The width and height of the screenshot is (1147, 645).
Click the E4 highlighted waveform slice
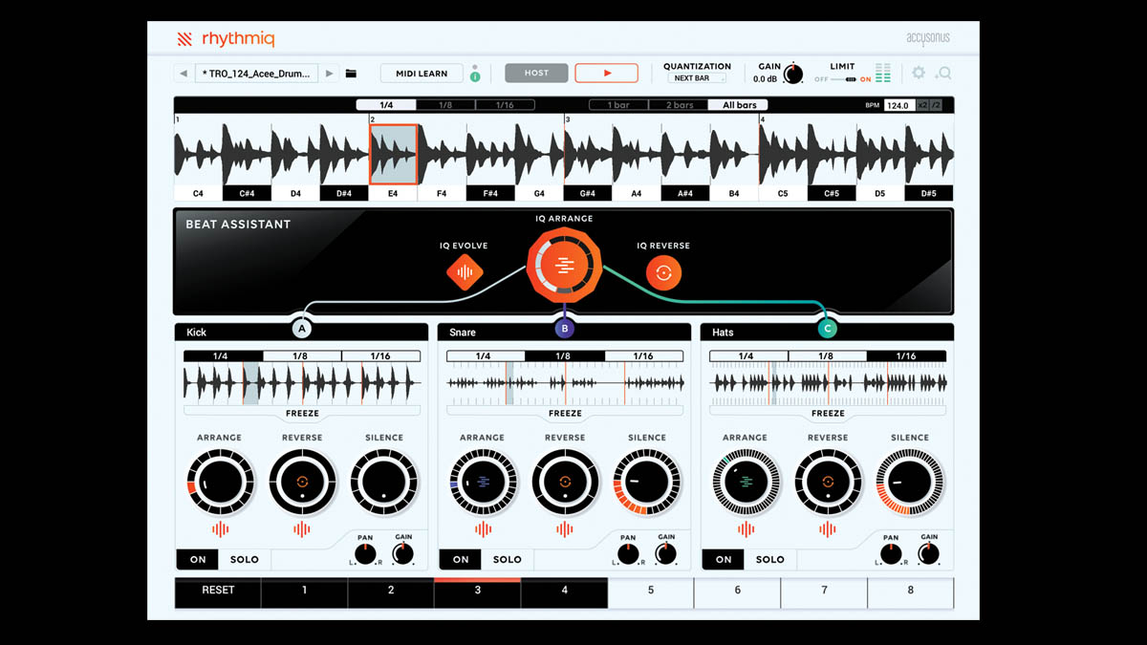tap(393, 154)
